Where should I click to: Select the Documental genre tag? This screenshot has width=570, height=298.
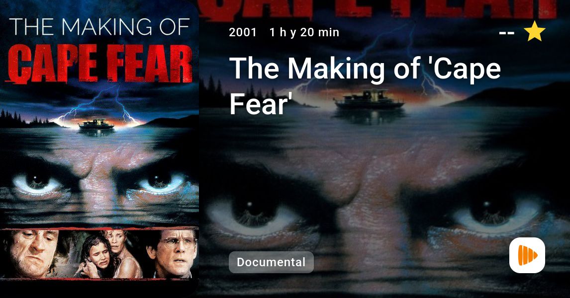(x=271, y=262)
